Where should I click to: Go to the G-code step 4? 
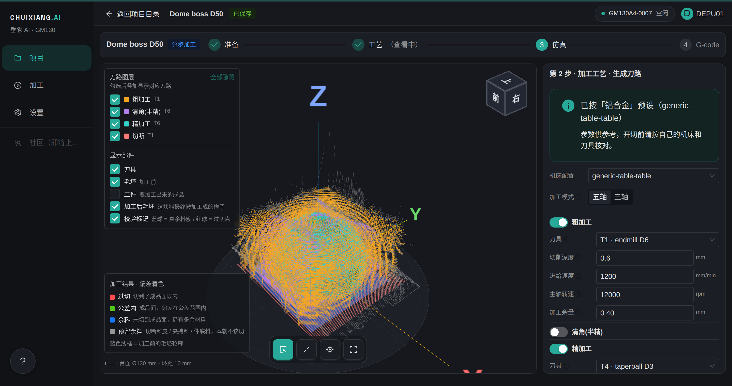coord(699,45)
